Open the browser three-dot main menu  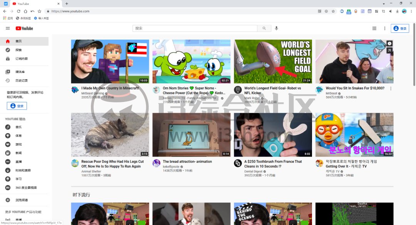tap(411, 11)
